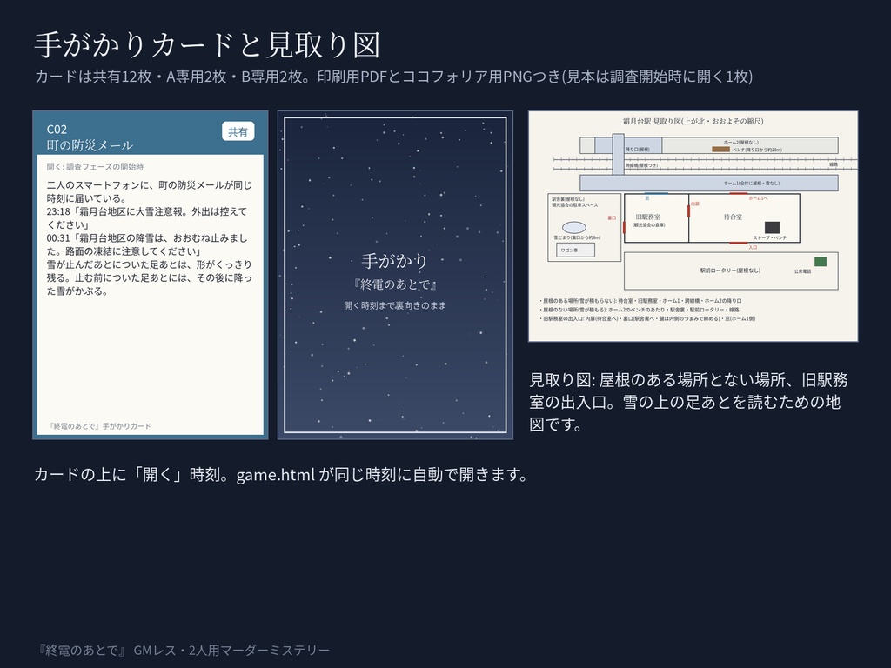Viewport: 891px width, 668px height.
Task: Open the C02 町の防災メール clue card
Action: pos(150,275)
